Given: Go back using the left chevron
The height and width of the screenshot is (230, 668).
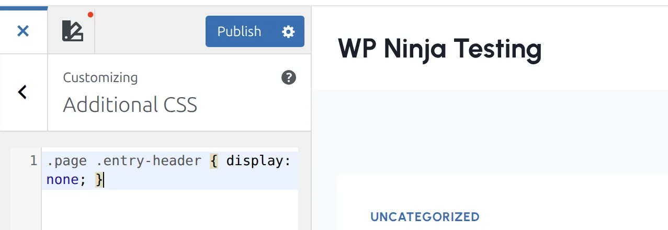Looking at the screenshot, I should click(x=22, y=92).
